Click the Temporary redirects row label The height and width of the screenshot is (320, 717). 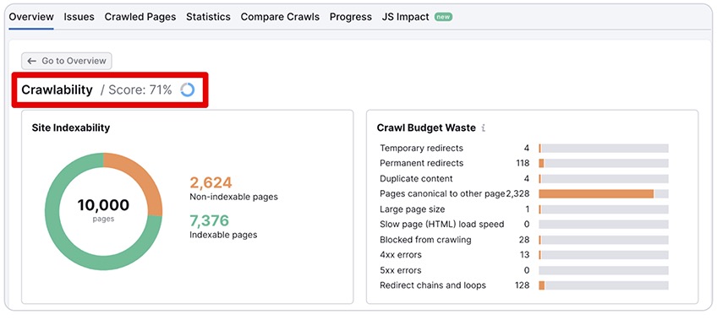click(421, 148)
